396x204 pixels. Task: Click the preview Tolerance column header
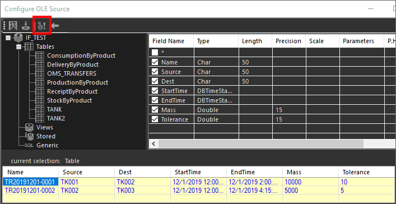tap(367, 172)
